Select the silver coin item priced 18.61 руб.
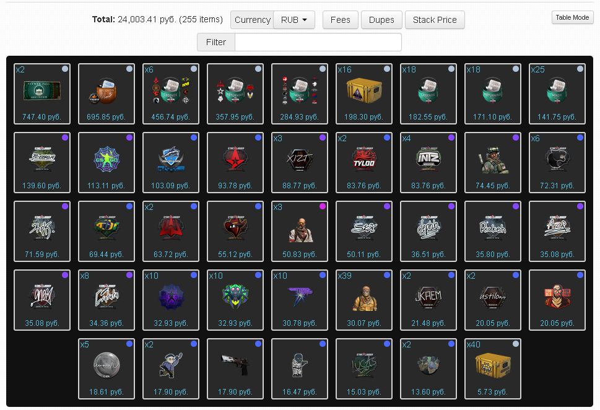The height and width of the screenshot is (410, 600). pos(107,369)
